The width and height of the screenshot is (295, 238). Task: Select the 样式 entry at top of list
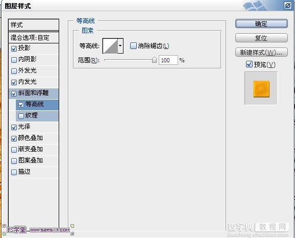click(34, 25)
